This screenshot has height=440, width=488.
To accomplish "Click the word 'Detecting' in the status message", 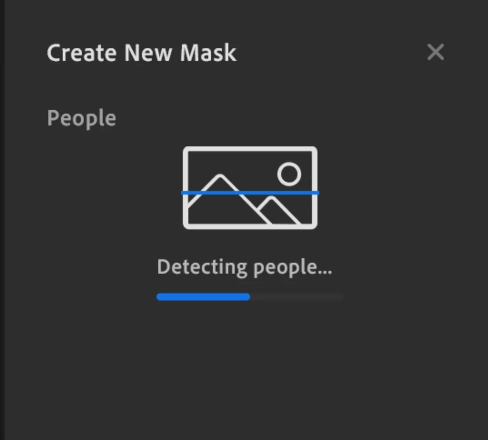I will coord(202,267).
